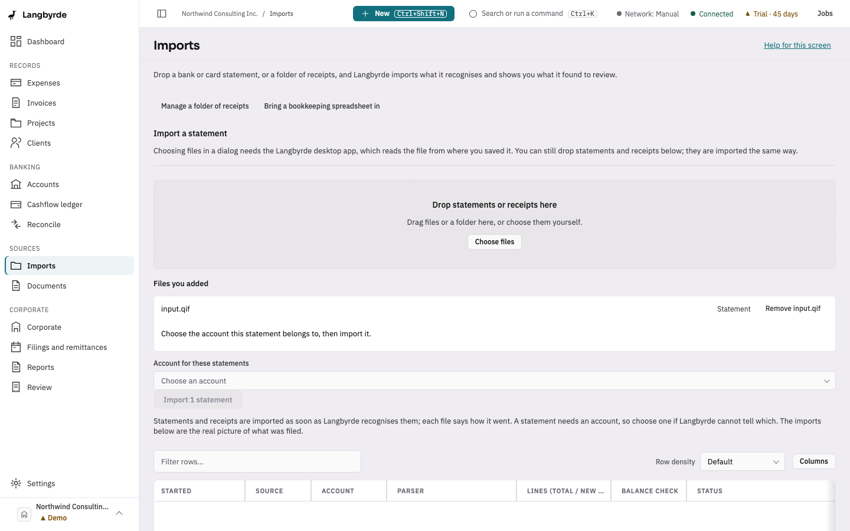Click the PARSER column header
850x531 pixels.
click(x=452, y=491)
